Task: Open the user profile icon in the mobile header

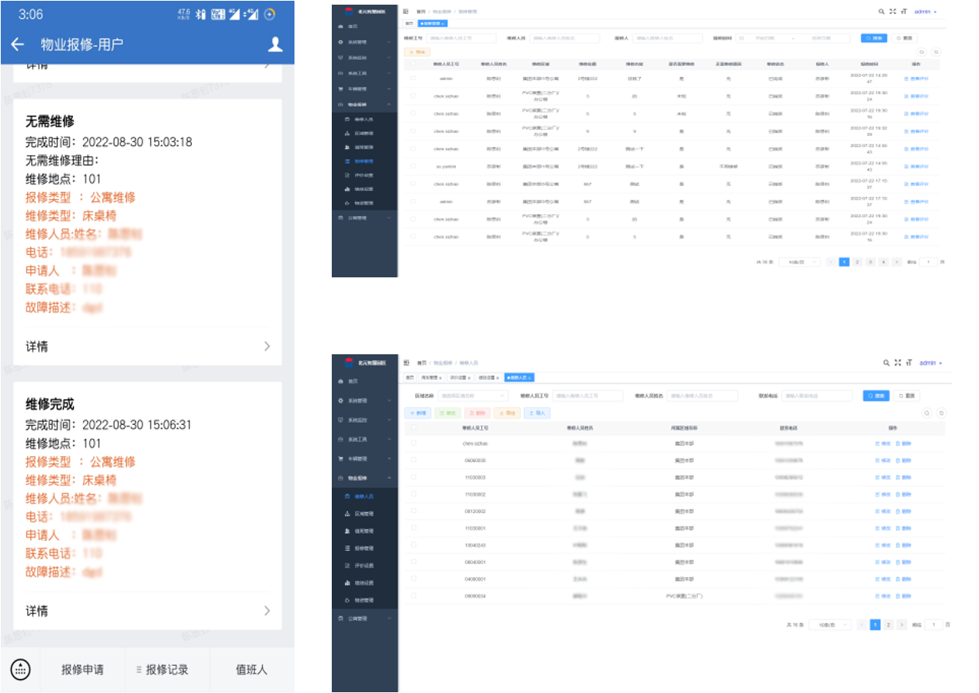Action: click(275, 44)
